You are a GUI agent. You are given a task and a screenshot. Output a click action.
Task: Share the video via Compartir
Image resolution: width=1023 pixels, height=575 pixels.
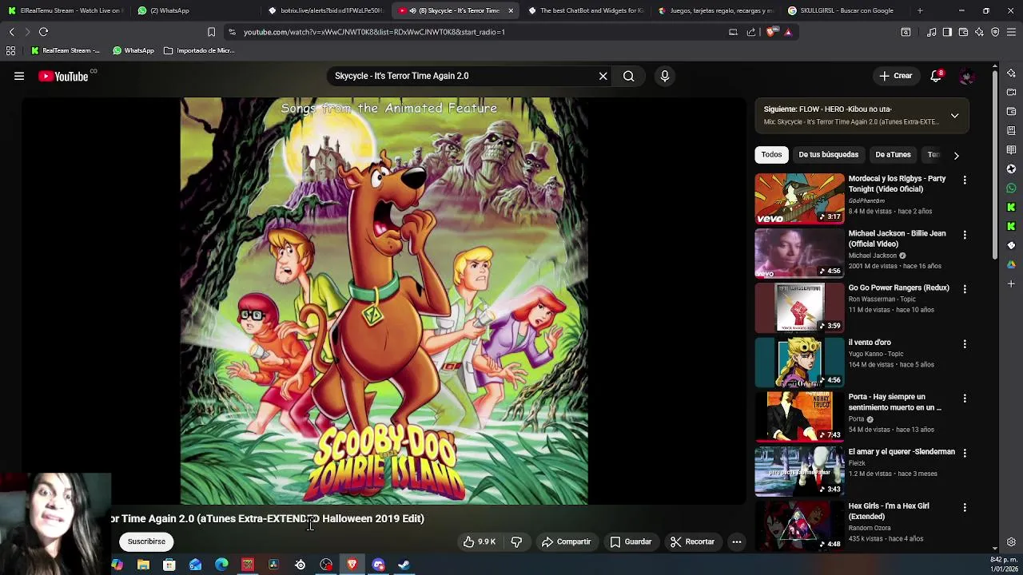566,541
